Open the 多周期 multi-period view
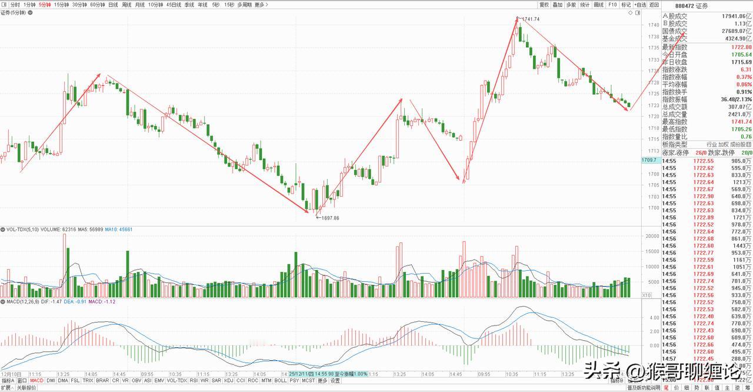753x392 pixels. 245,5
